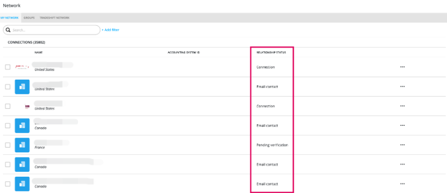447x193 pixels.
Task: Open three-dot menu for United States Email contact row
Action: [x=402, y=87]
